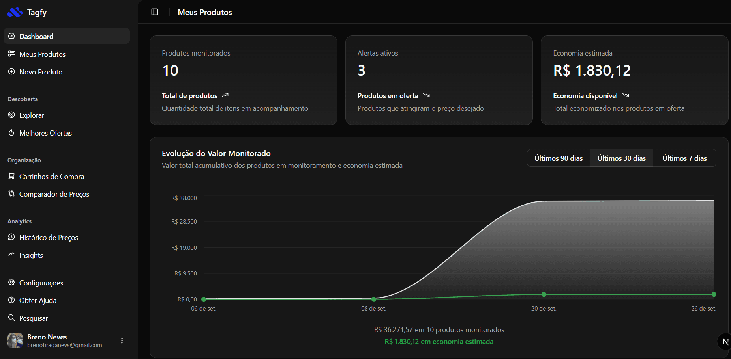Click the Carrinhos de Compra cart icon

coord(11,176)
